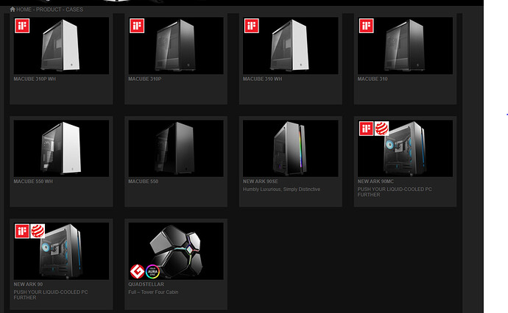Open MACUBE 310P WH product image
This screenshot has height=313, width=508.
point(61,46)
